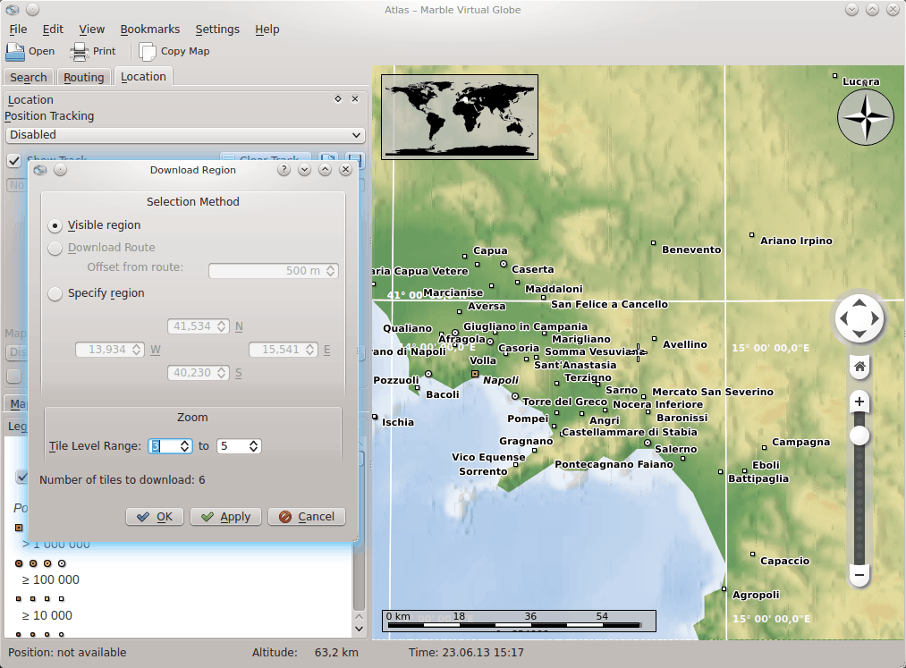Switch to the Routing tab
The width and height of the screenshot is (906, 668).
point(84,78)
